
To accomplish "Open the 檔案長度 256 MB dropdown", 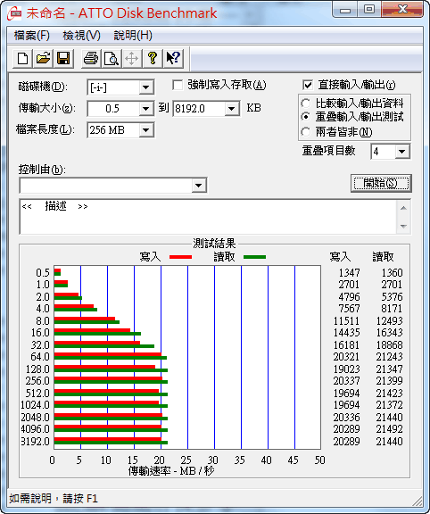I will tap(145, 130).
